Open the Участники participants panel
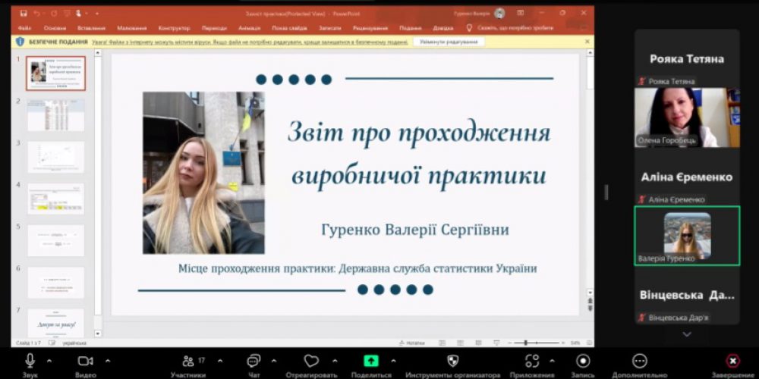759x379 pixels. point(187,361)
